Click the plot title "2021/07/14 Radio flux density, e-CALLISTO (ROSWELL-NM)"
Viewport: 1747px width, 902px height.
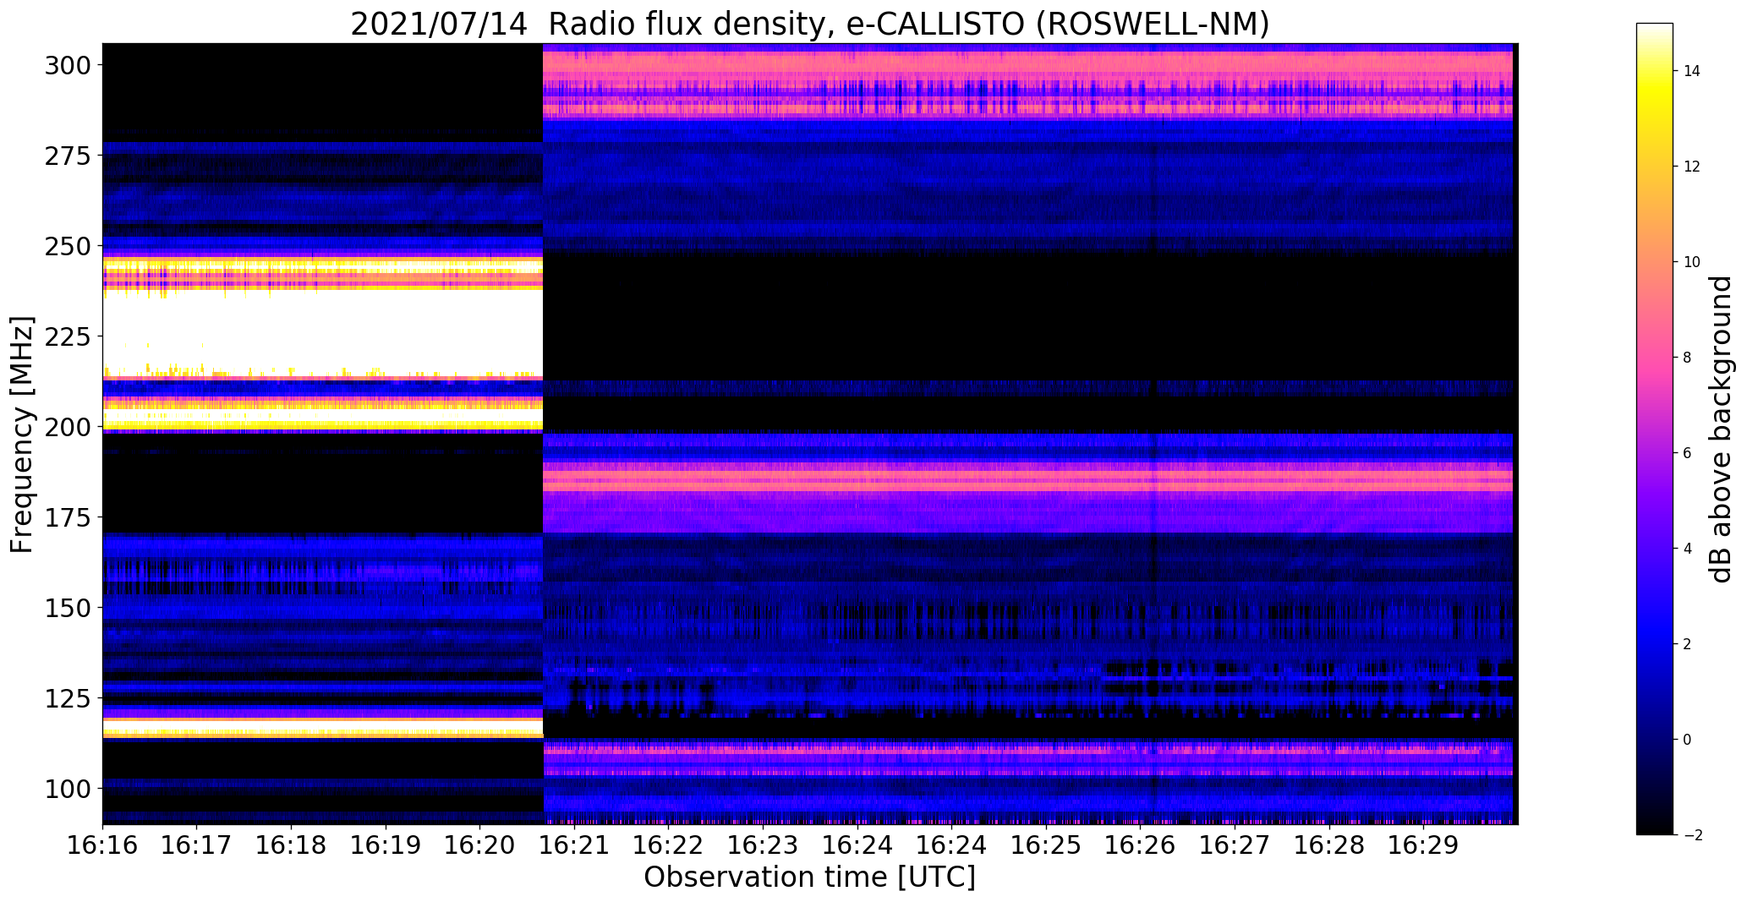pyautogui.click(x=809, y=25)
